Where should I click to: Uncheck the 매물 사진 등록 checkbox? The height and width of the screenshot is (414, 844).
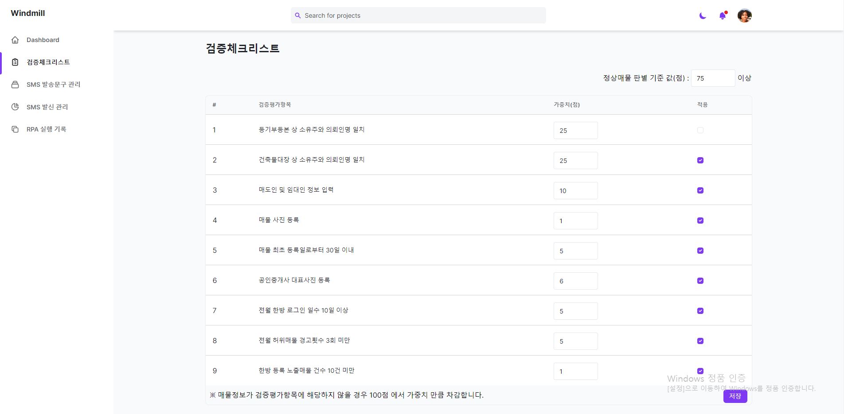point(700,221)
